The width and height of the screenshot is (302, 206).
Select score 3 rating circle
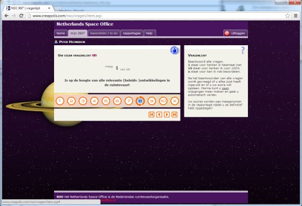pos(83,101)
